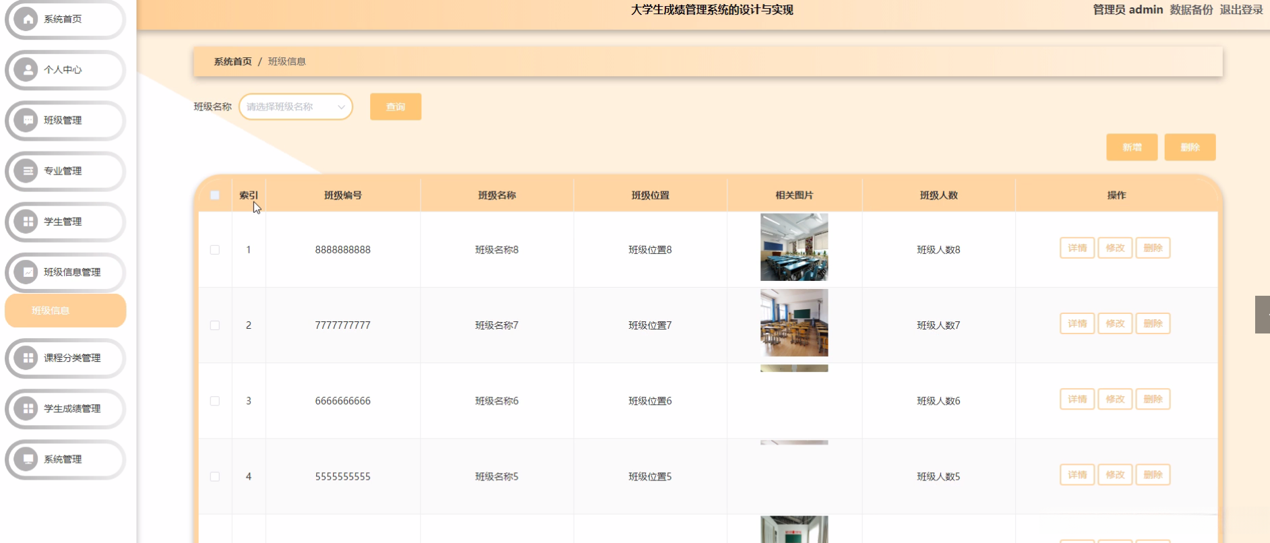The width and height of the screenshot is (1270, 543).
Task: Click 详情 for 班级名称5
Action: [x=1077, y=474]
